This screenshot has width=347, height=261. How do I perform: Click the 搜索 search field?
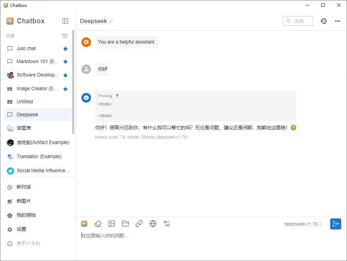pyautogui.click(x=298, y=21)
